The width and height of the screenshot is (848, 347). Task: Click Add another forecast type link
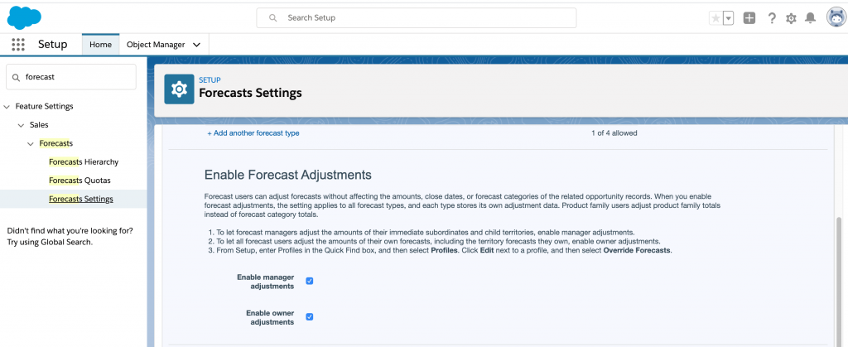point(253,133)
